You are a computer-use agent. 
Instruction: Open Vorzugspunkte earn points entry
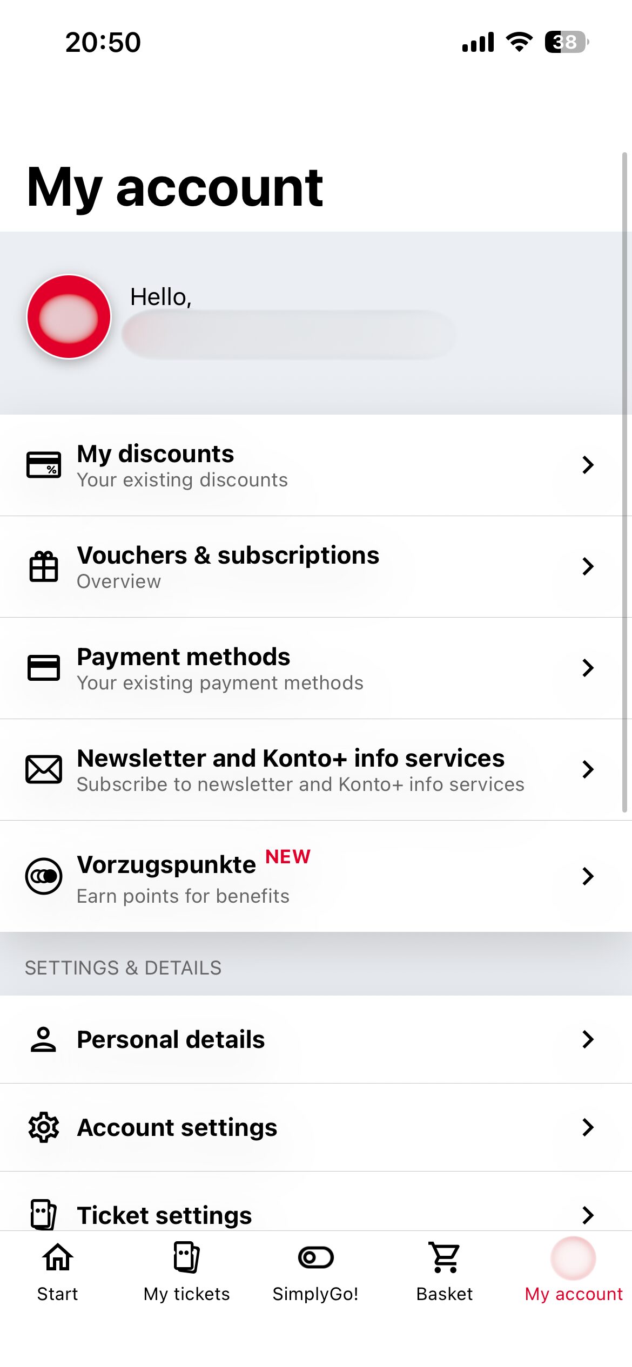300,876
